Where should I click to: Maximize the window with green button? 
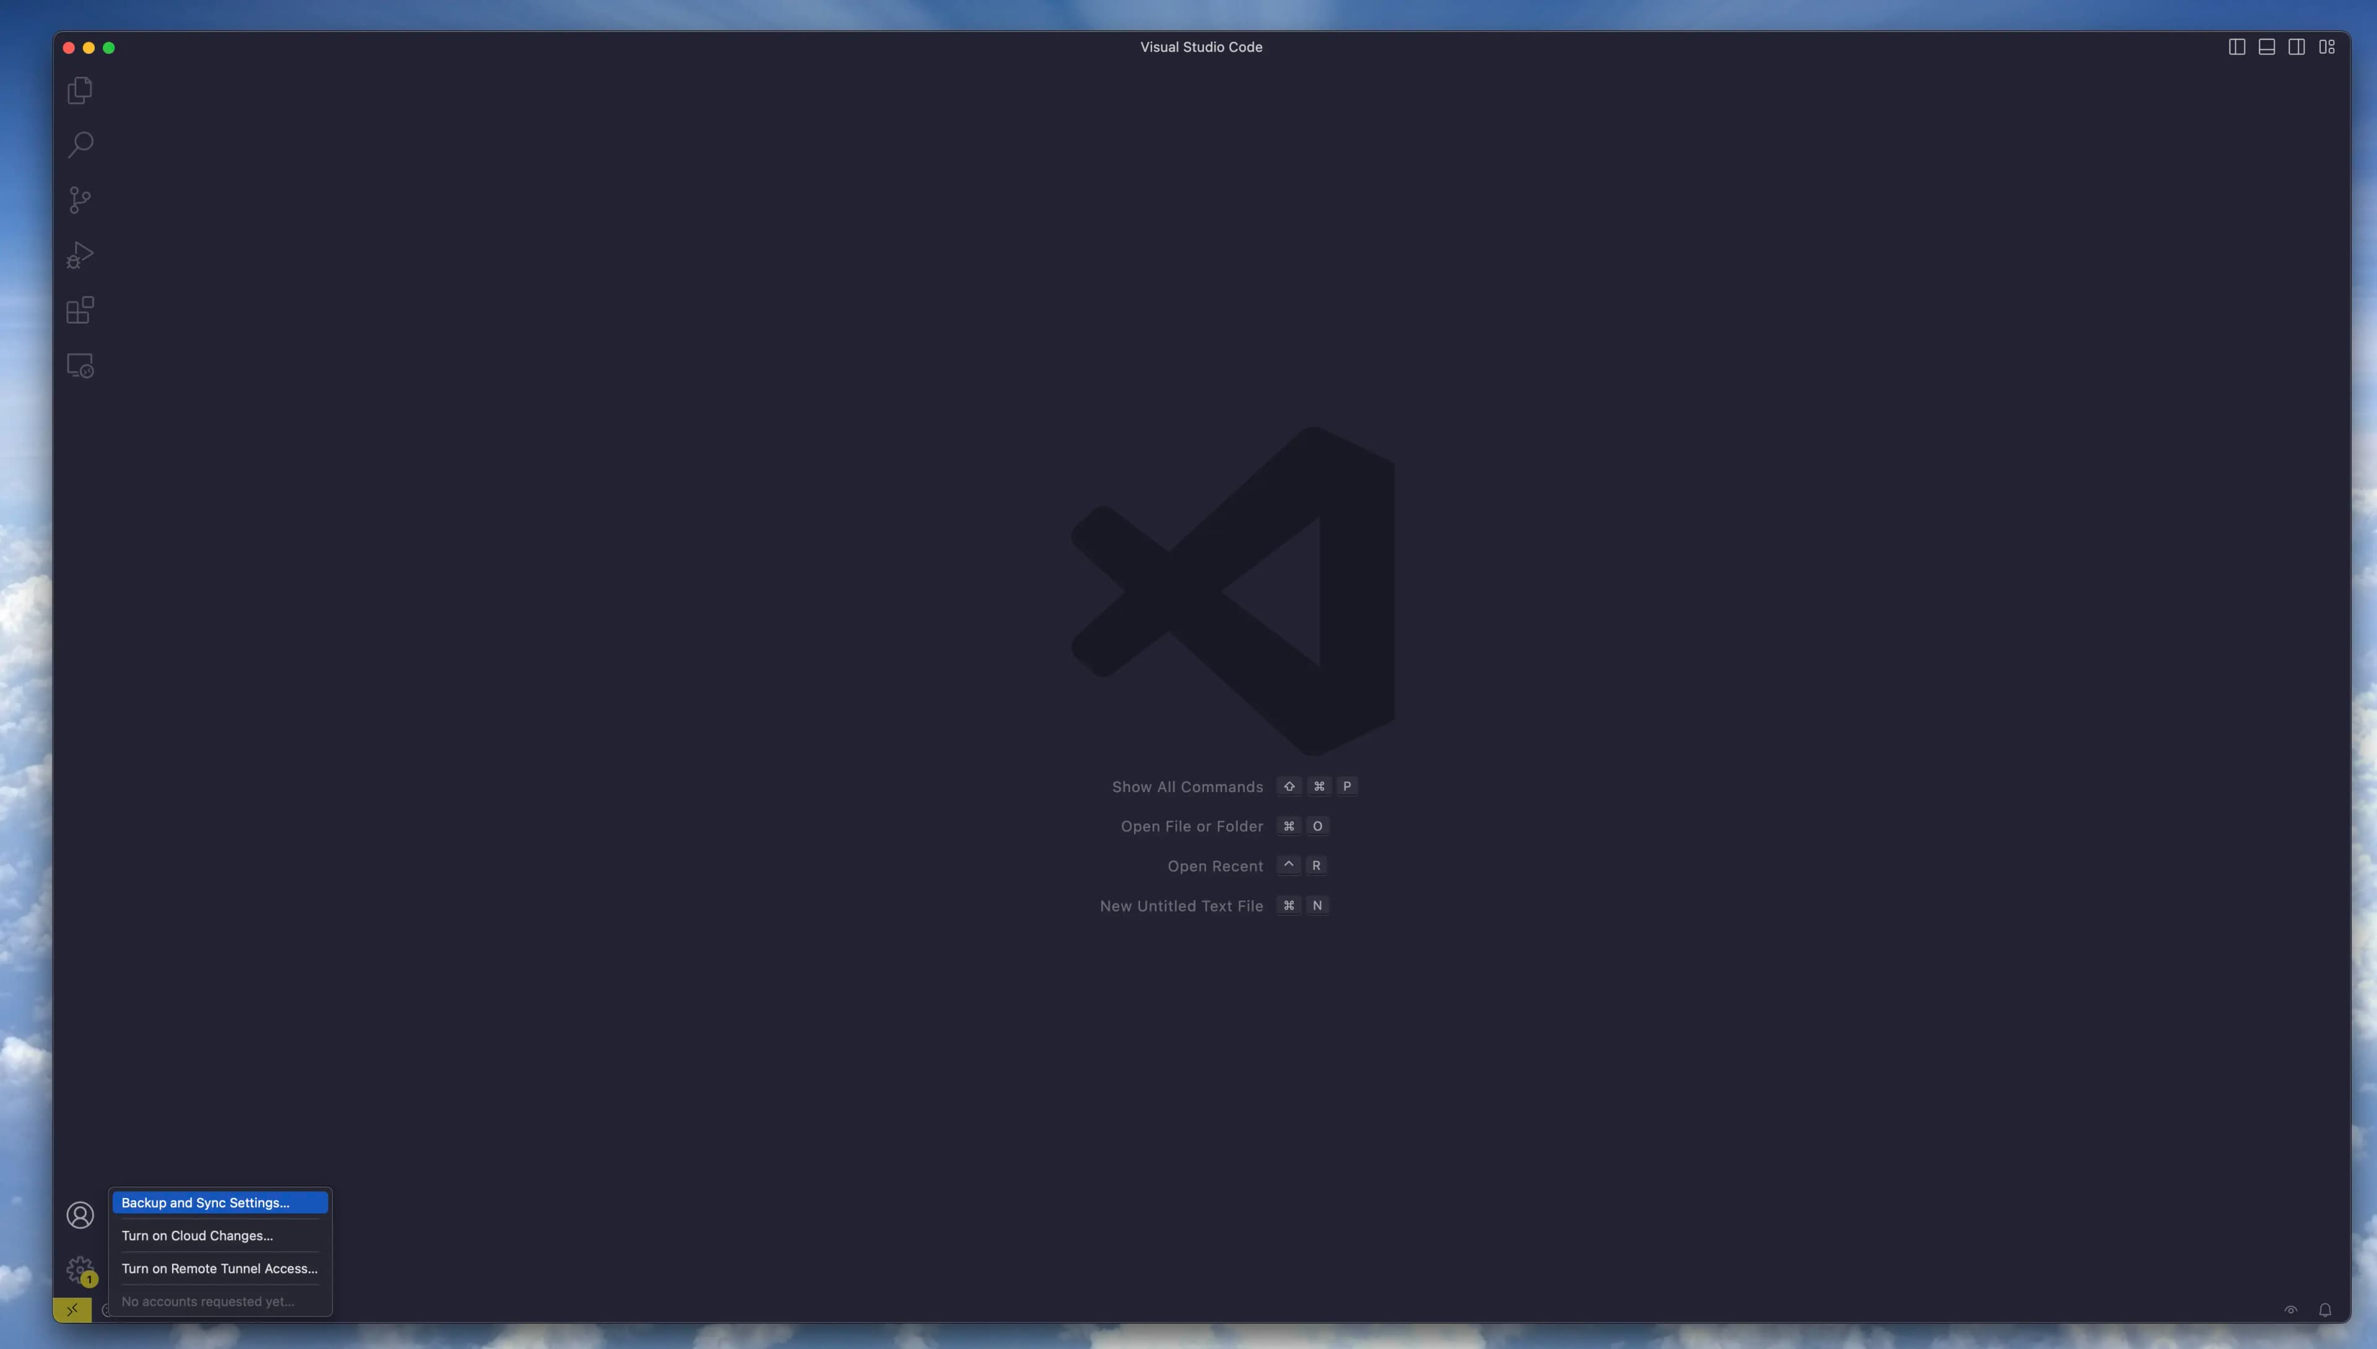[108, 47]
